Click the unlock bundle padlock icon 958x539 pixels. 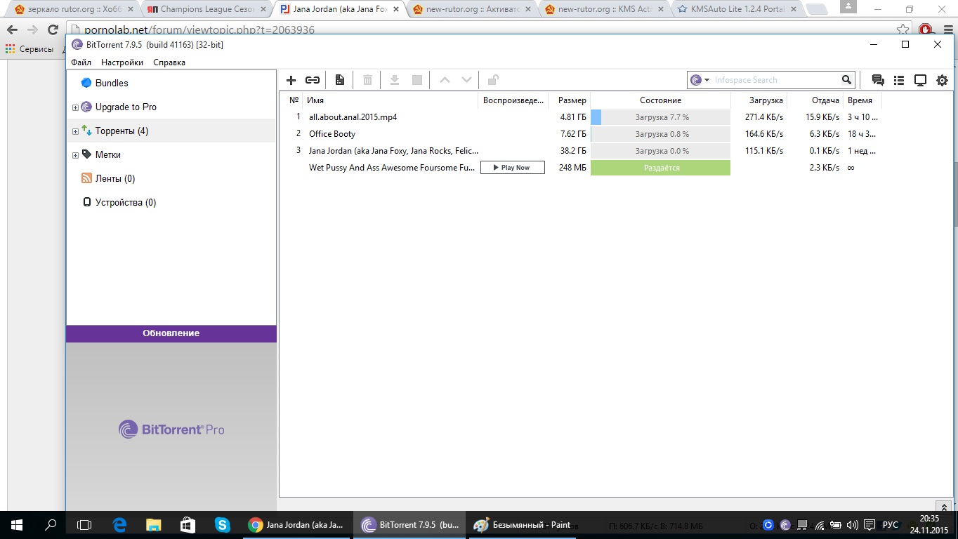(493, 80)
